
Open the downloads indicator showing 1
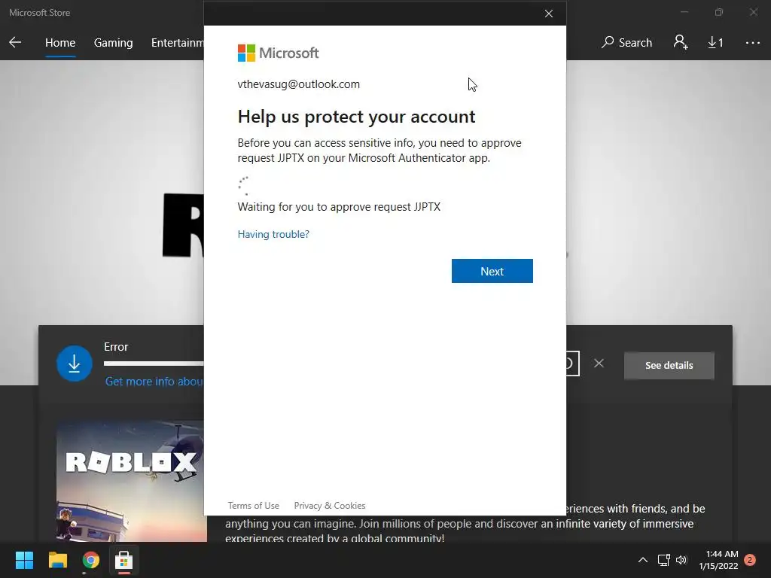715,43
